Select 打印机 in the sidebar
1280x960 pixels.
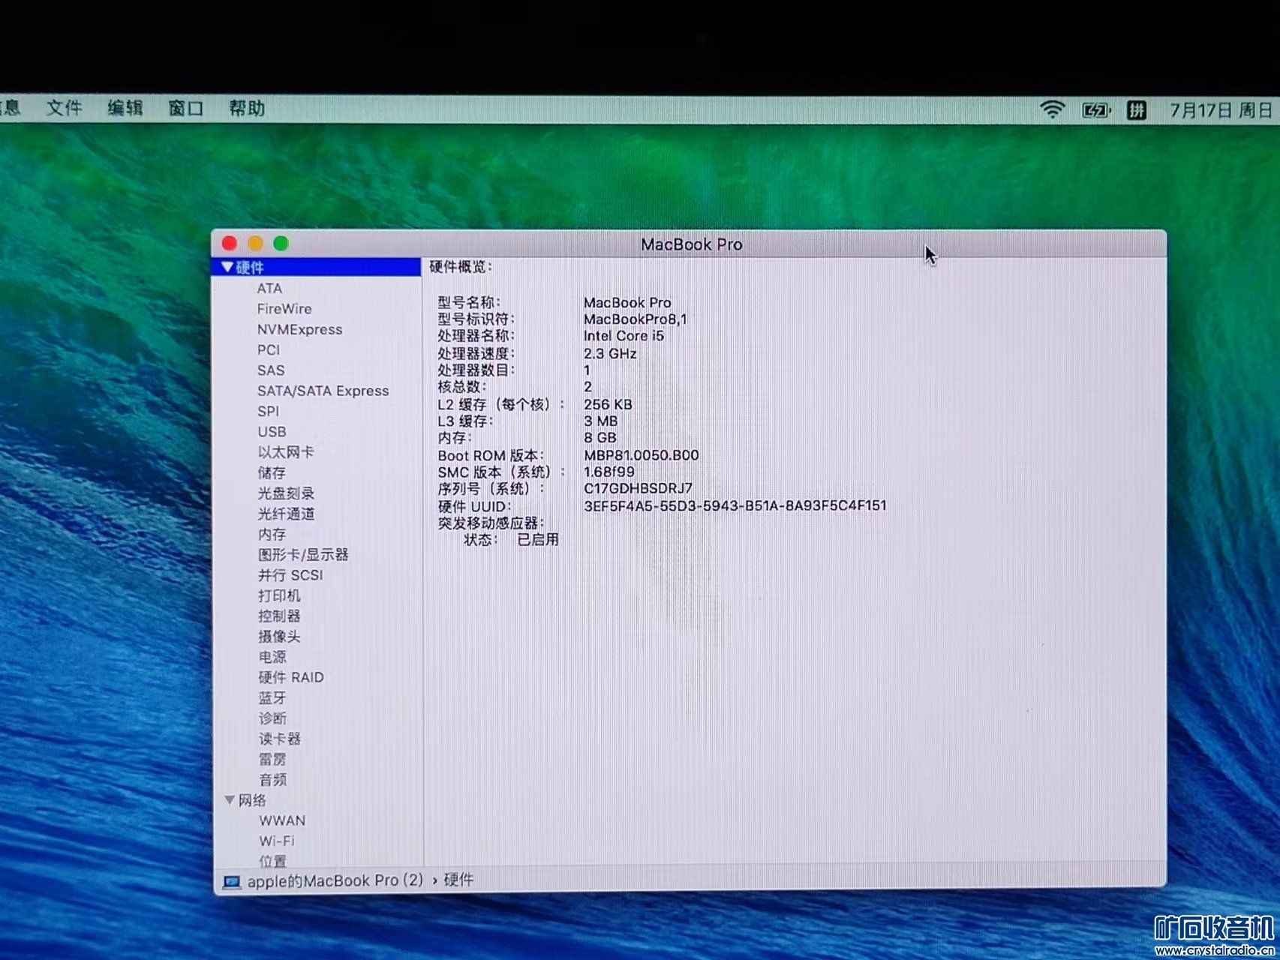pos(279,595)
